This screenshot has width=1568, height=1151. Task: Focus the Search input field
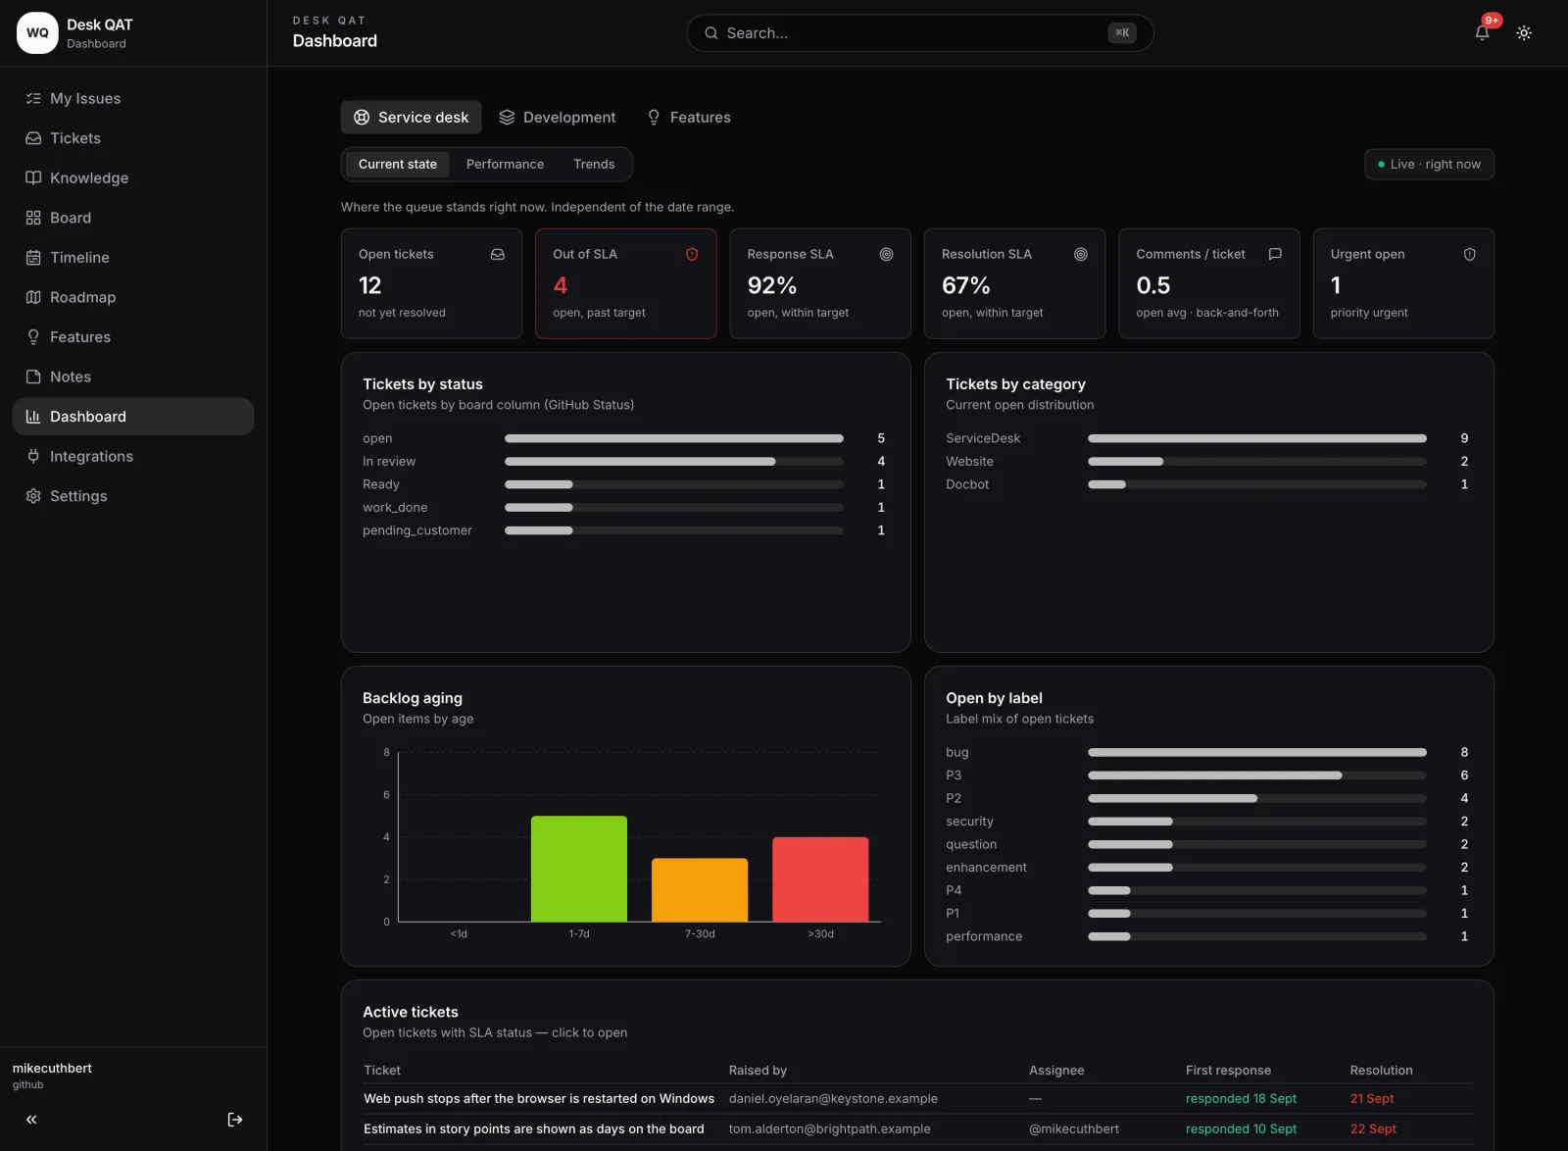[919, 32]
